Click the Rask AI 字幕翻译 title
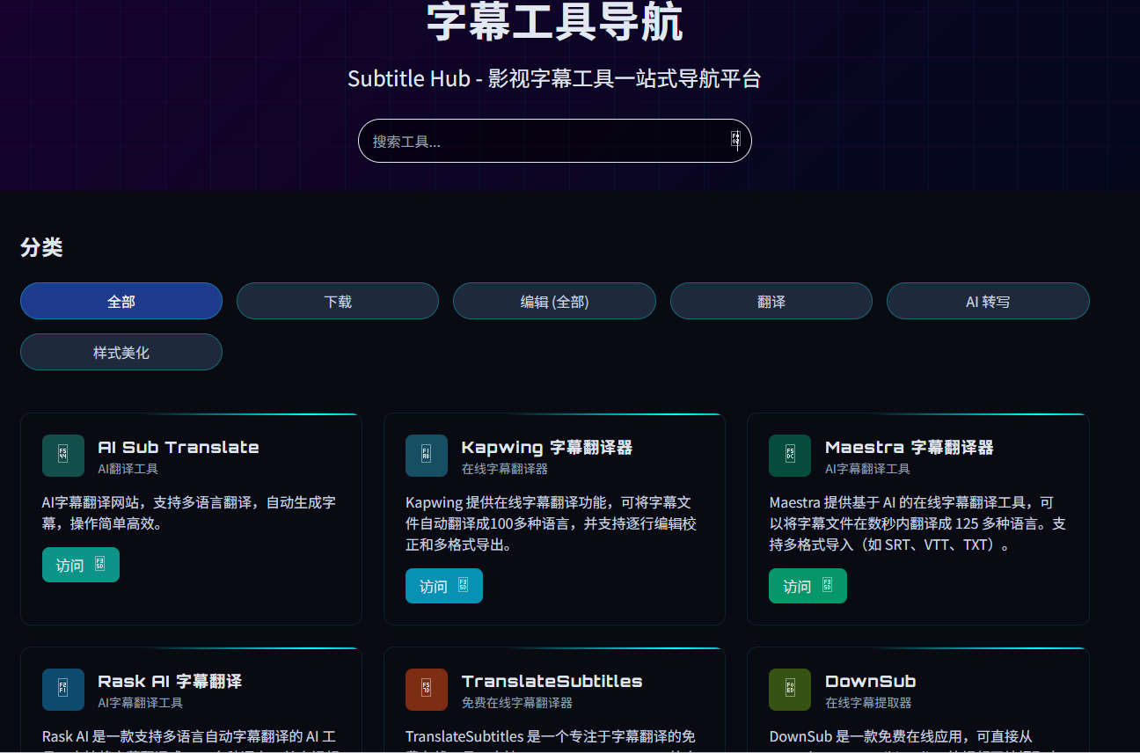1140x753 pixels. coord(170,681)
